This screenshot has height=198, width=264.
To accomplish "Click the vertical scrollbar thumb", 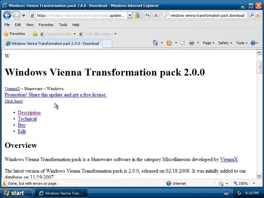I will (259, 67).
